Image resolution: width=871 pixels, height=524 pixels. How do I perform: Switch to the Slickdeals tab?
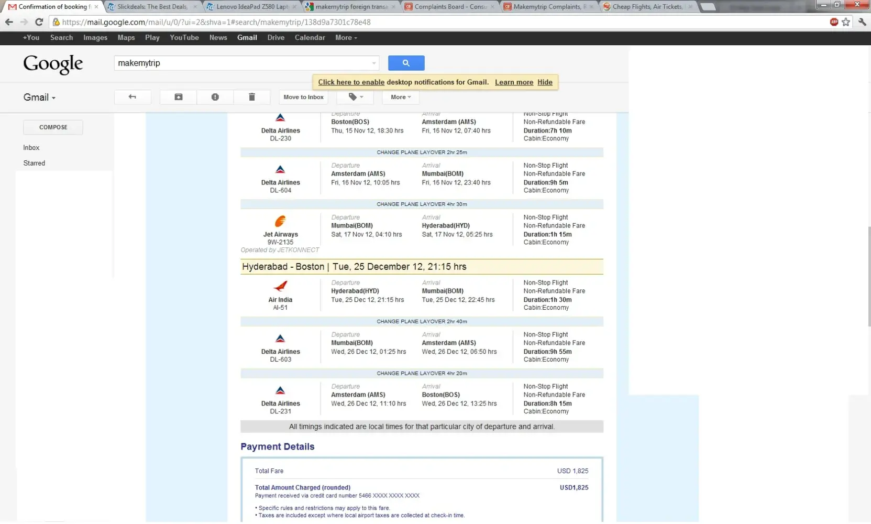pos(152,7)
